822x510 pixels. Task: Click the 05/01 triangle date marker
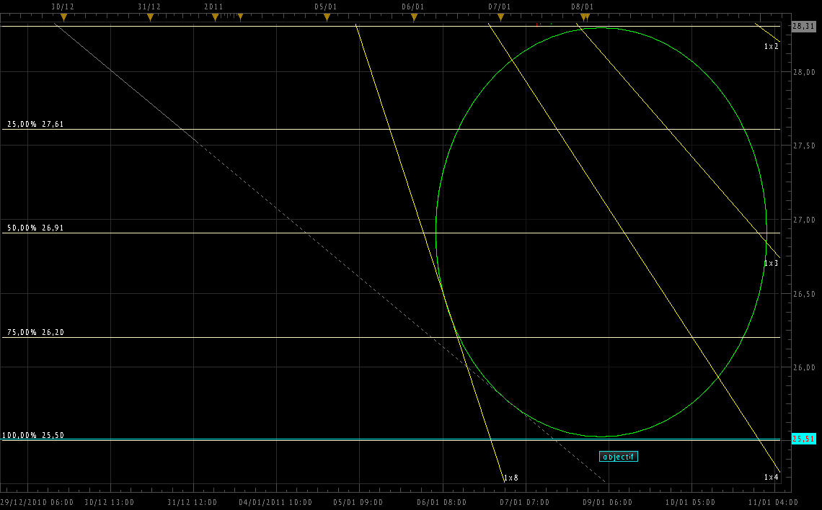point(327,17)
